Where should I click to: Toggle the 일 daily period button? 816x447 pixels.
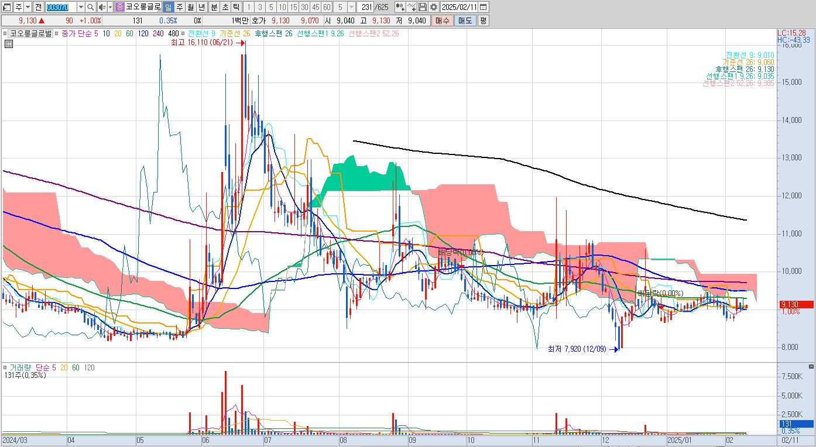(x=168, y=7)
